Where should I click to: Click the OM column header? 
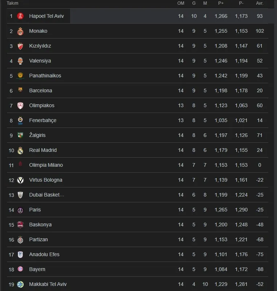[x=181, y=3]
